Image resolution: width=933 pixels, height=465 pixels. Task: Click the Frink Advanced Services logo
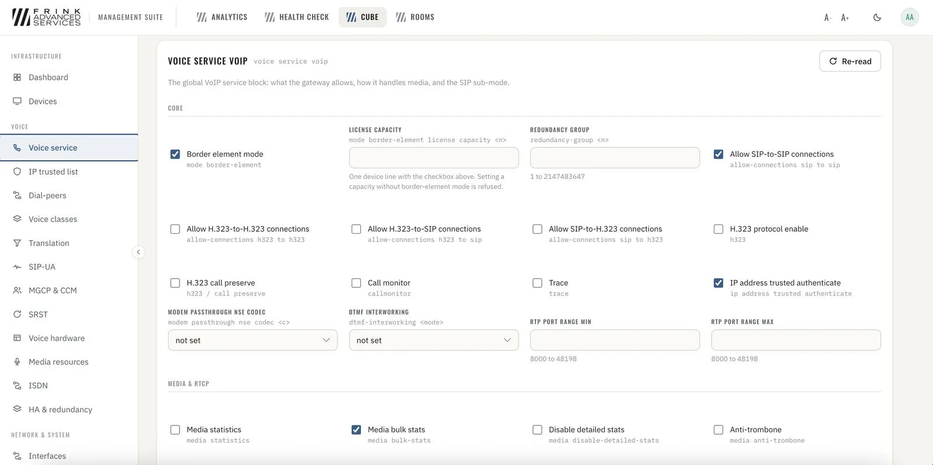point(47,17)
